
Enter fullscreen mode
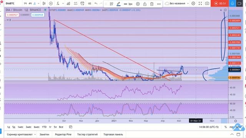(200, 3)
